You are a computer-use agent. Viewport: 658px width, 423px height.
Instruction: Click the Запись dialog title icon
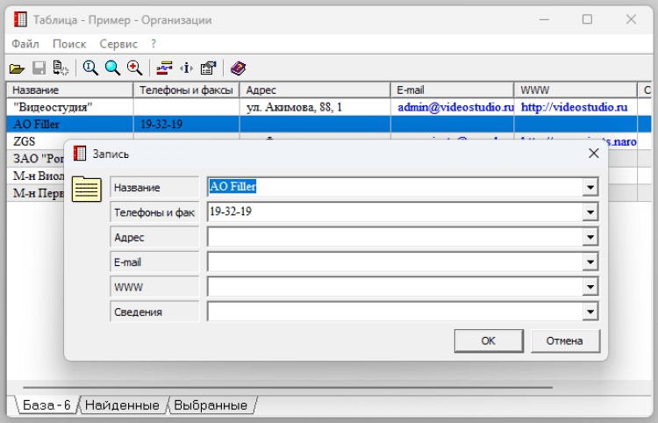pos(79,154)
